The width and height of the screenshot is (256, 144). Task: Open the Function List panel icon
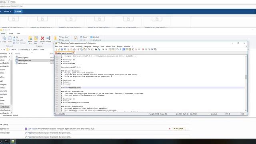click(133, 49)
